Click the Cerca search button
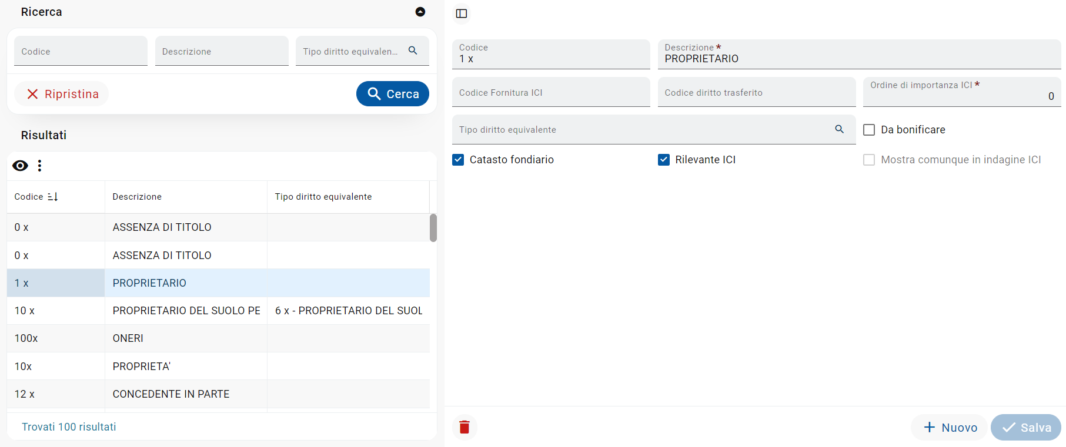Viewport: 1066px width, 447px height. pos(393,94)
